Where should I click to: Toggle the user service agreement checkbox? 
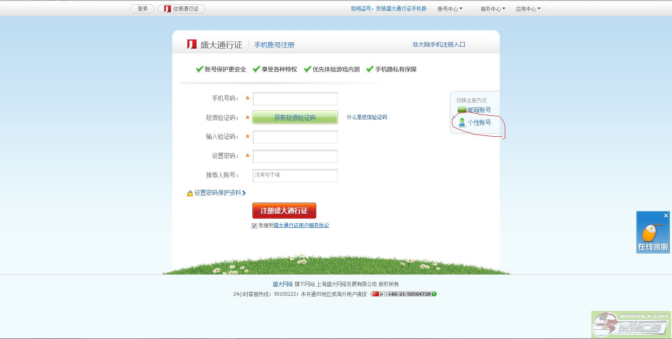click(254, 226)
